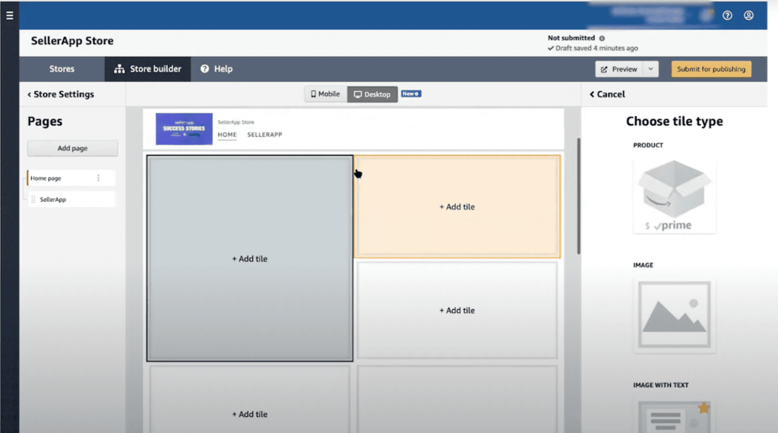Open the hamburger menu in top-left corner

pos(9,15)
